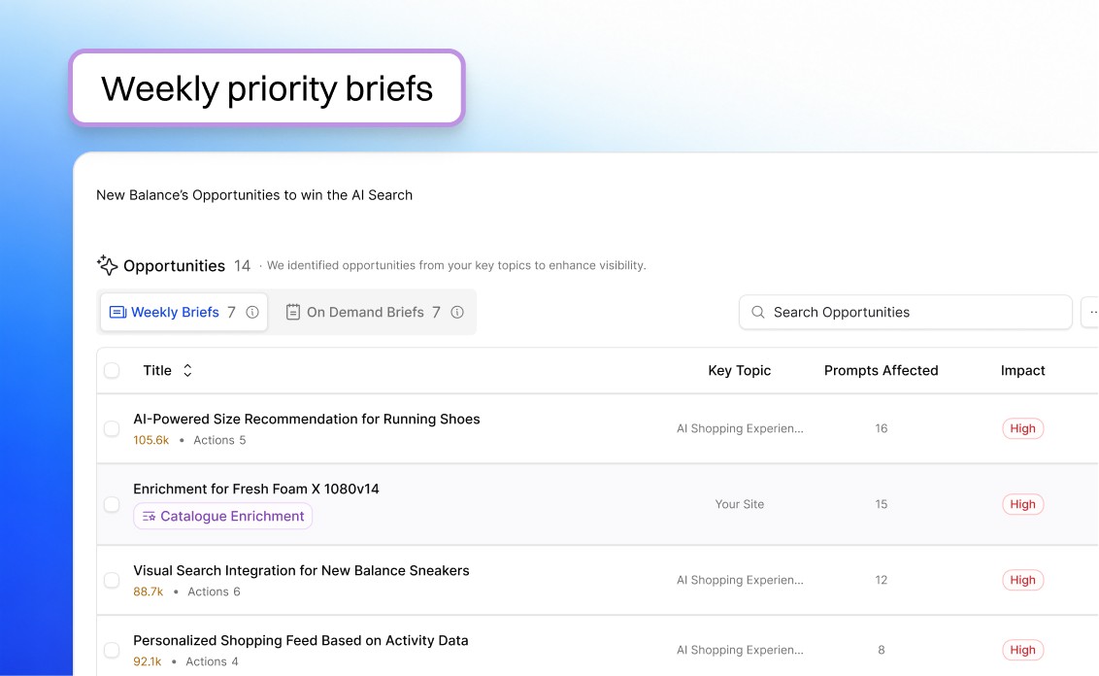Check the Visual Search Integration row checkbox
This screenshot has height=676, width=1099.
[x=112, y=580]
